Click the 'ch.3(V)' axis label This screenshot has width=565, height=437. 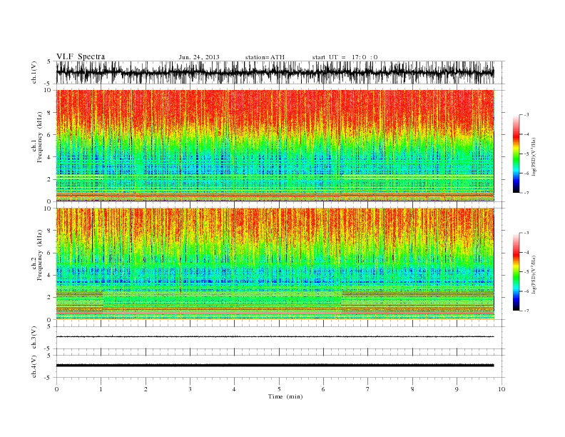point(34,338)
